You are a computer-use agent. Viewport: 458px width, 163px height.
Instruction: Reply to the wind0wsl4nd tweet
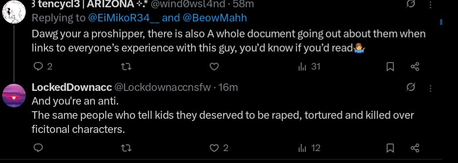(43, 66)
